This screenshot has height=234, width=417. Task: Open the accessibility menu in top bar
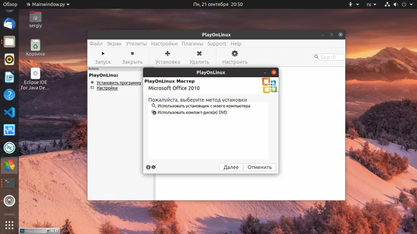tap(354, 4)
